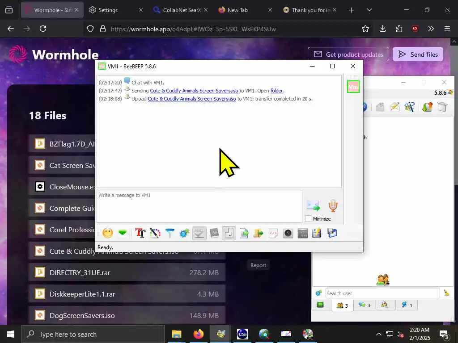
Task: Focus the 'Write a message to VM1' box
Action: tap(199, 206)
